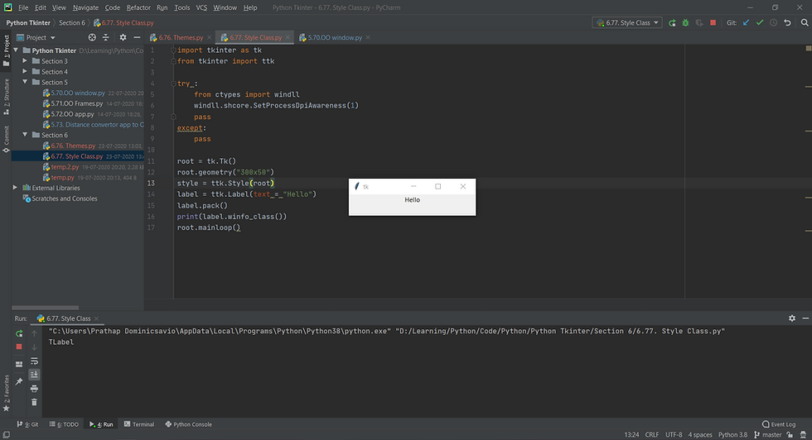
Task: Open Git history clock icon
Action: click(x=773, y=23)
